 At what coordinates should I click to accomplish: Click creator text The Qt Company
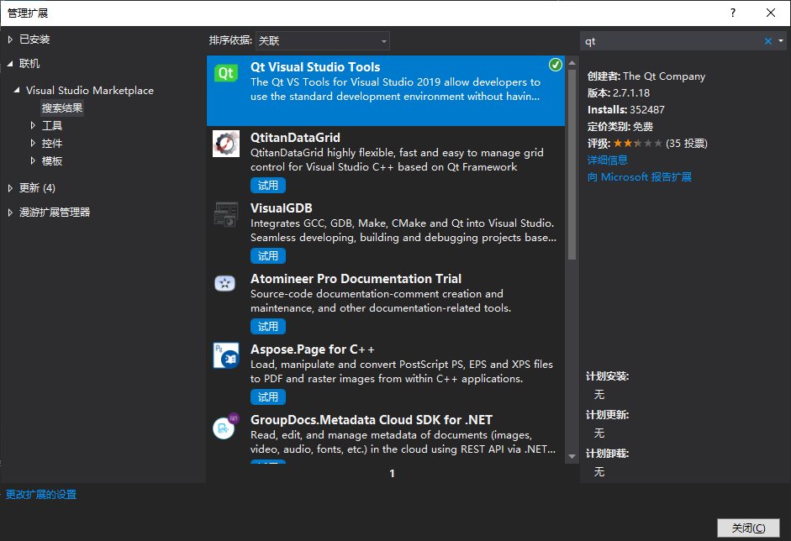664,76
